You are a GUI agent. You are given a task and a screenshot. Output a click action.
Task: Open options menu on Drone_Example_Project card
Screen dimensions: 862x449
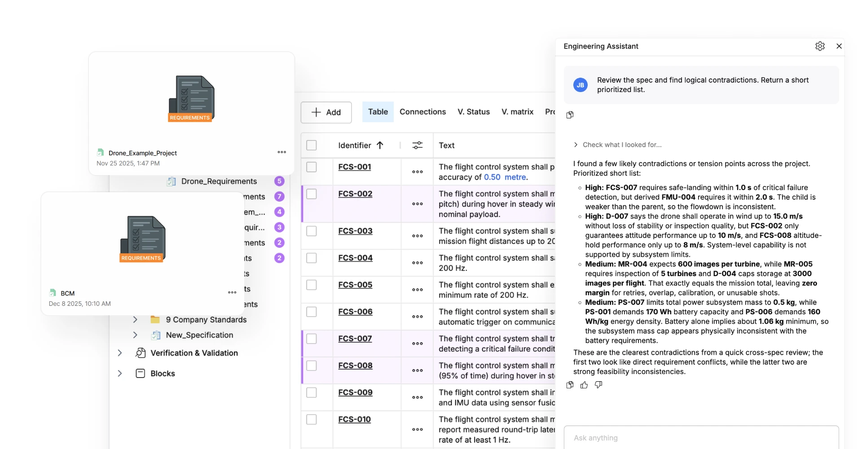click(282, 152)
